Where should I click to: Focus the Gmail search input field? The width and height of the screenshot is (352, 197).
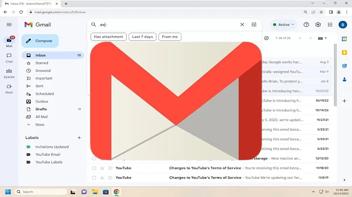coord(168,24)
